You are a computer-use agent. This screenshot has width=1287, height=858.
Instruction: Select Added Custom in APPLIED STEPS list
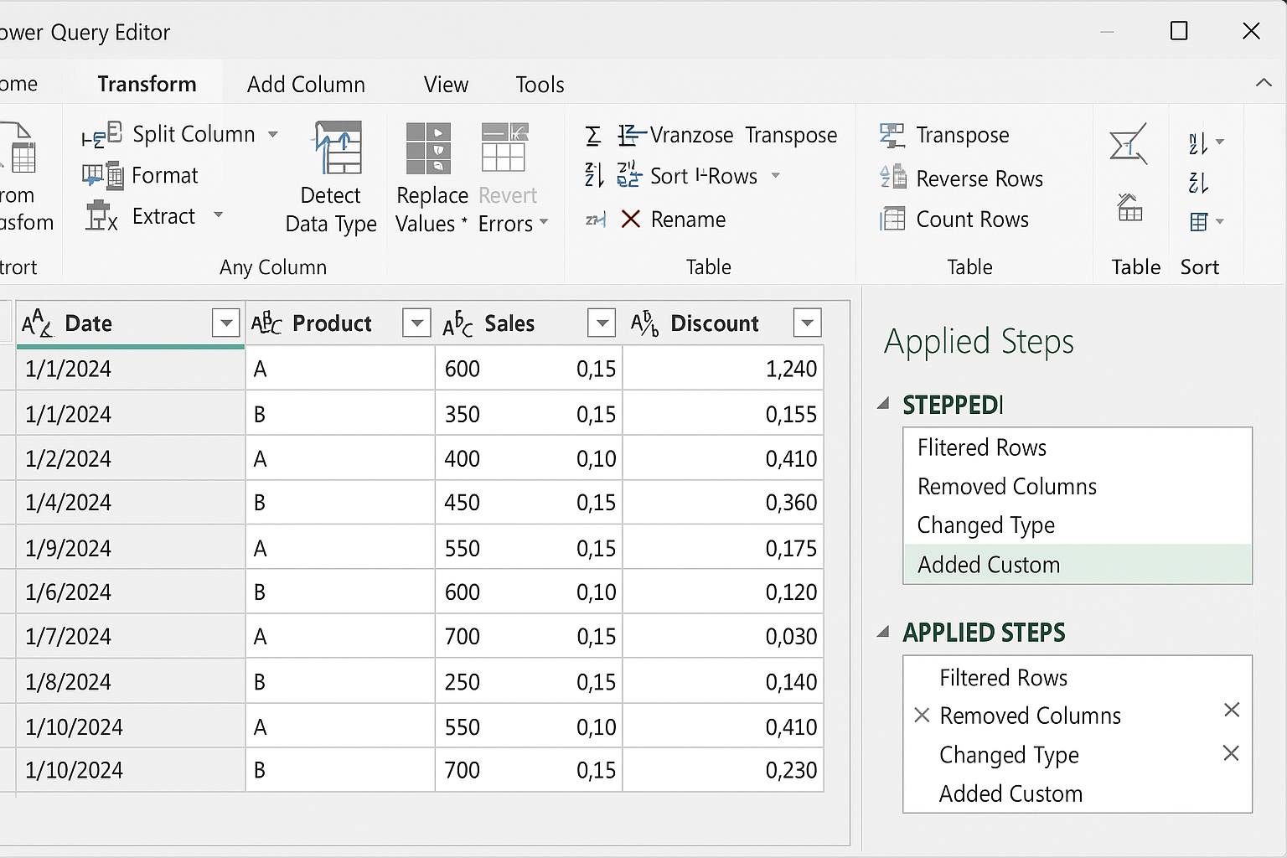1078,793
